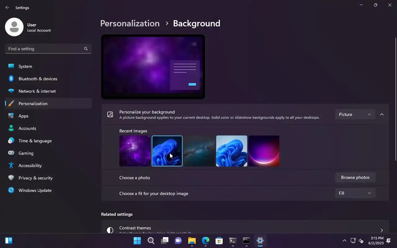The width and height of the screenshot is (397, 248).
Task: Open the Command Prompt taskbar icon
Action: click(247, 241)
